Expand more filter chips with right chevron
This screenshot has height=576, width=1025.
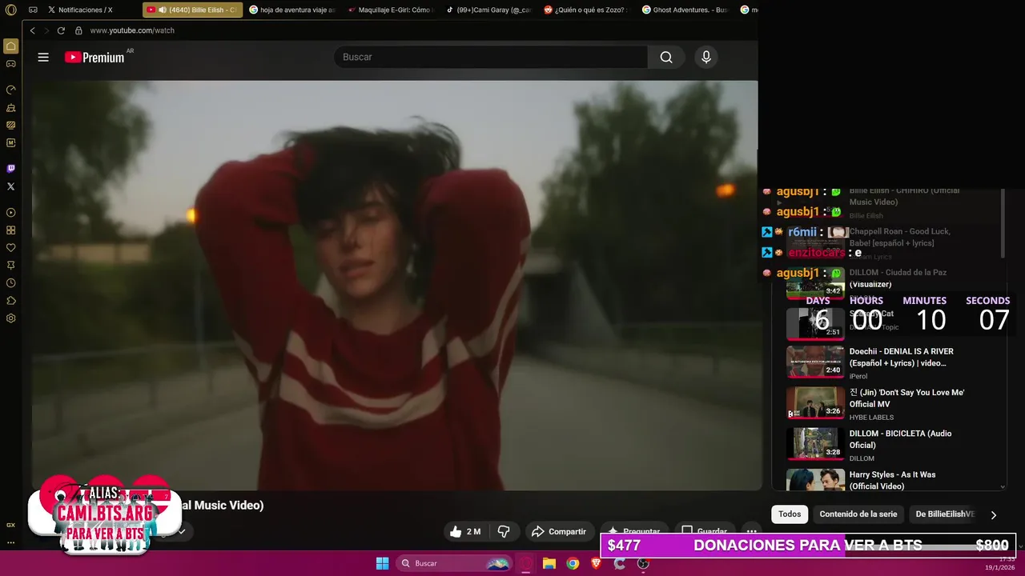point(994,515)
